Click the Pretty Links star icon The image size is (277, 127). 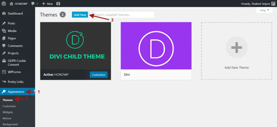pos(4,82)
